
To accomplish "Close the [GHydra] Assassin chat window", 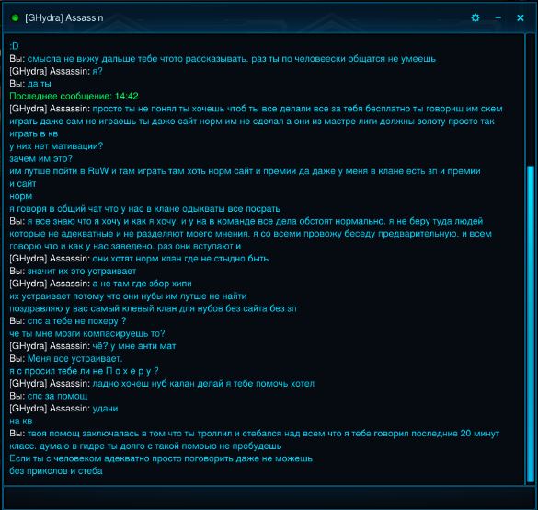I will (x=521, y=17).
